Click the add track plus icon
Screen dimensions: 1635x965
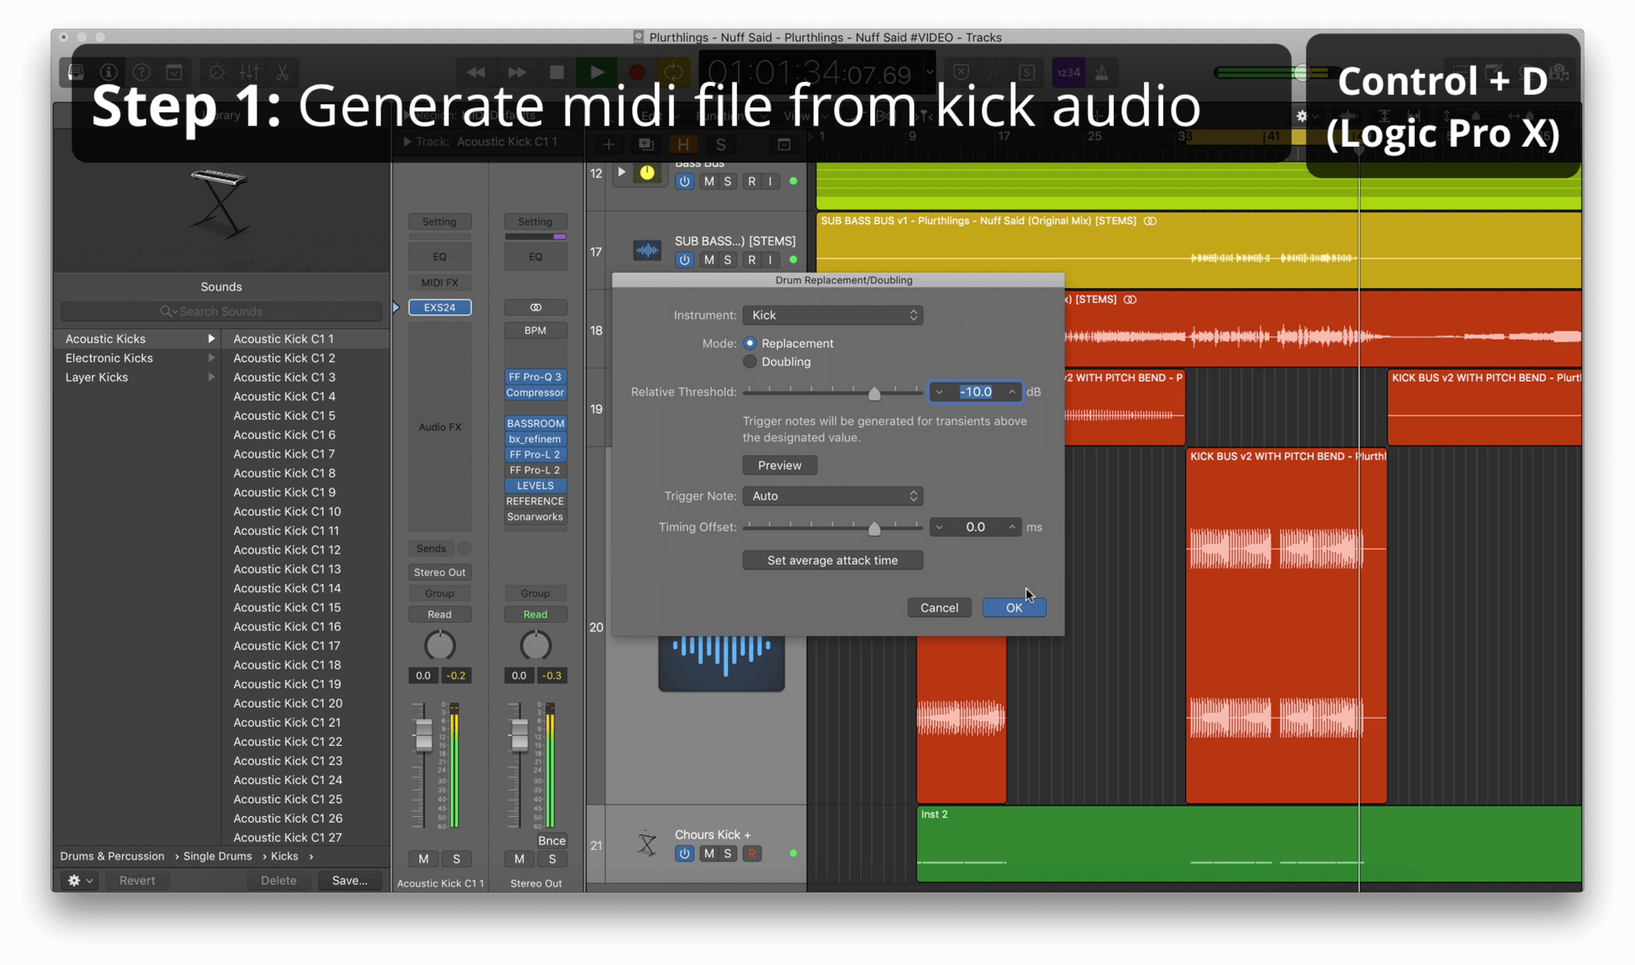coord(609,145)
